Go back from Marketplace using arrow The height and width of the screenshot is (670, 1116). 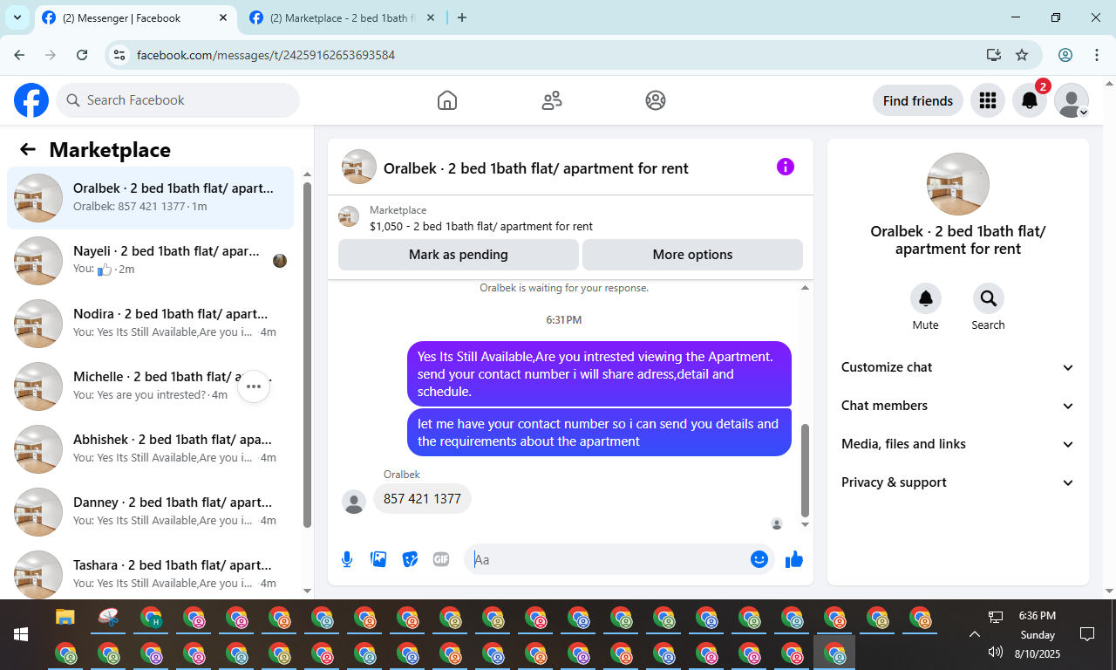pyautogui.click(x=28, y=149)
